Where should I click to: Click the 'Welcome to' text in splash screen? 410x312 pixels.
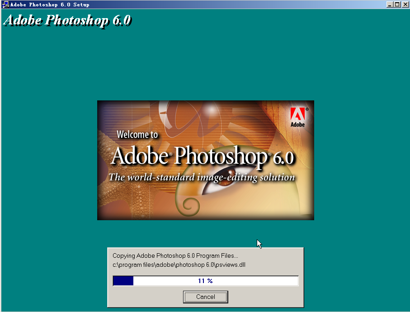(x=137, y=134)
